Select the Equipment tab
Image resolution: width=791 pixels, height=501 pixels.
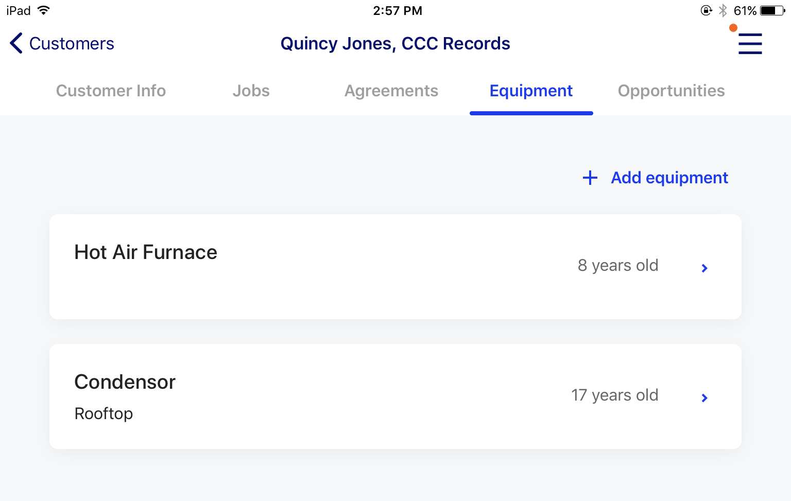[x=531, y=91]
